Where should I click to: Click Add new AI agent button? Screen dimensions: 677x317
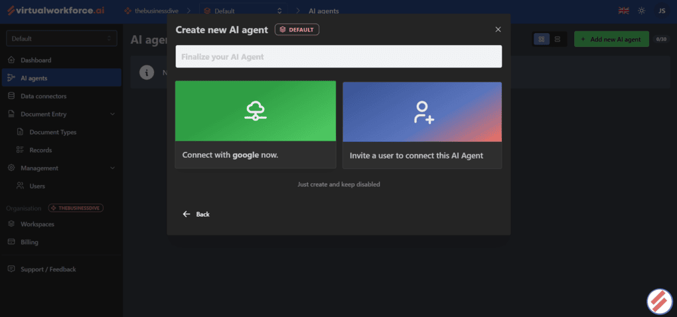611,39
